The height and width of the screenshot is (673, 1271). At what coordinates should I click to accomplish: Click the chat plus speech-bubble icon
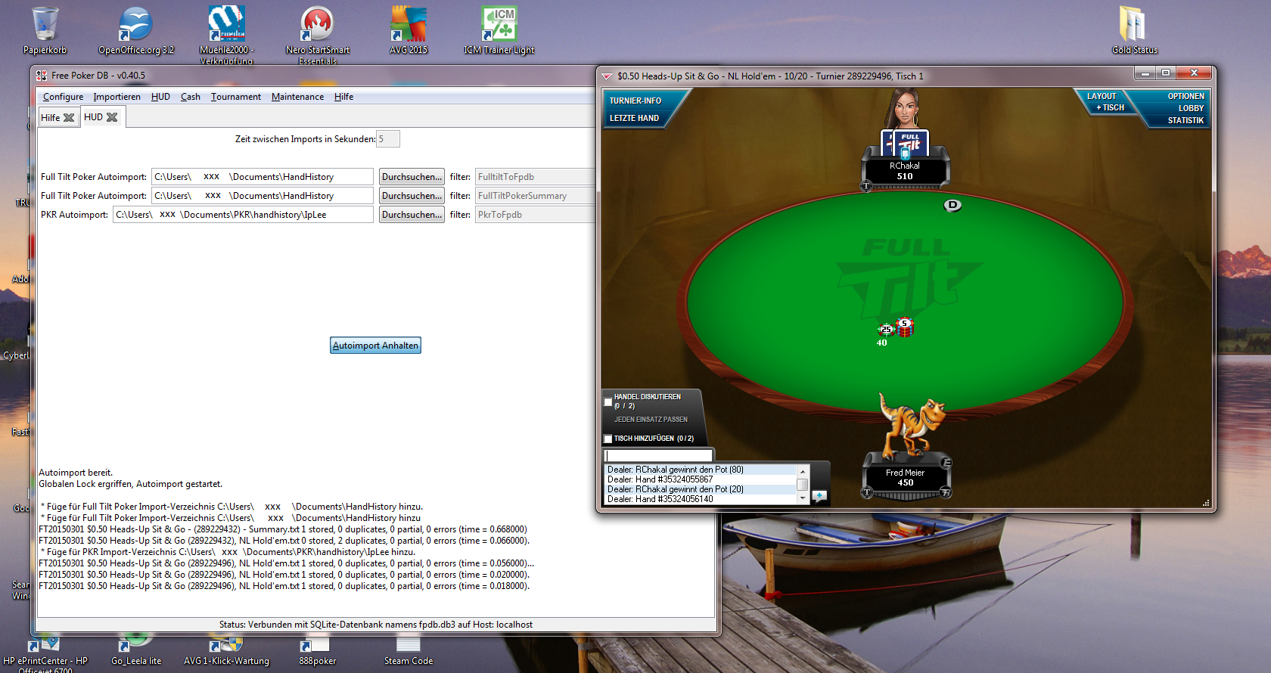[819, 496]
